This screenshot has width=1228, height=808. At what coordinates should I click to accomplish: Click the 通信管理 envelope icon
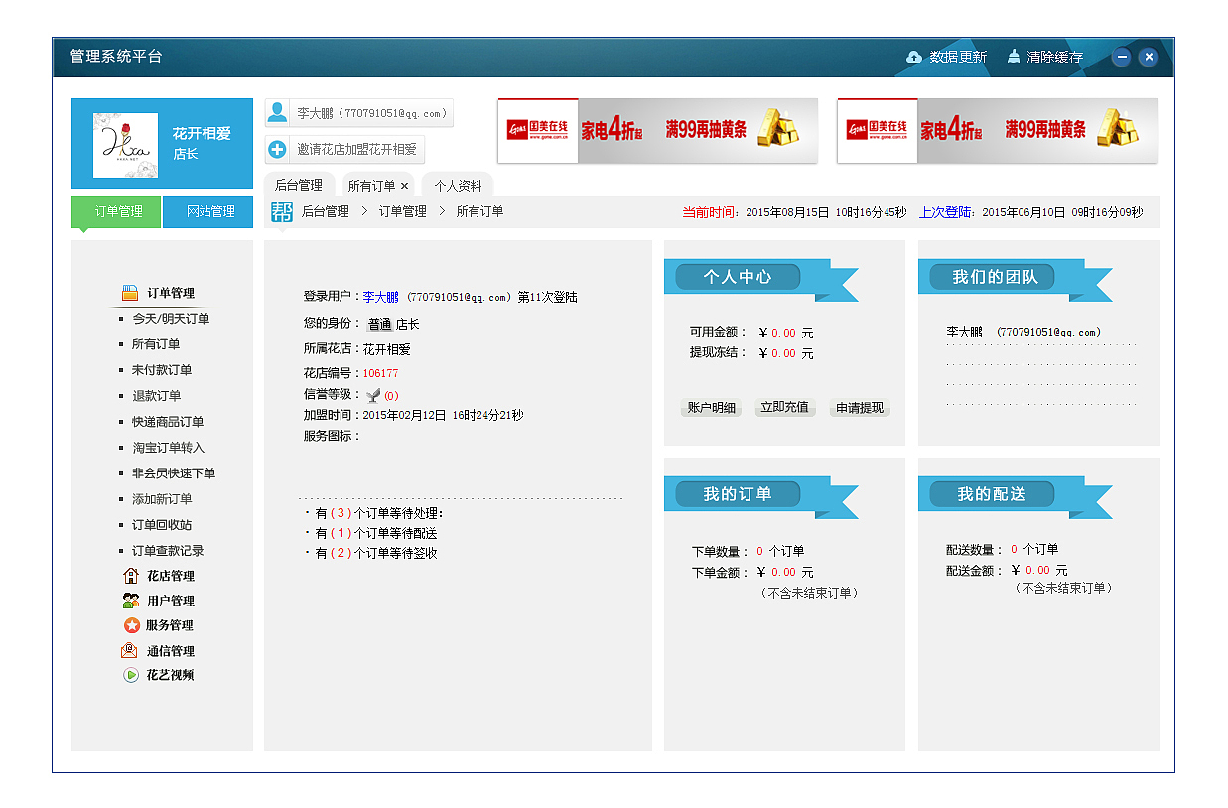[x=129, y=651]
